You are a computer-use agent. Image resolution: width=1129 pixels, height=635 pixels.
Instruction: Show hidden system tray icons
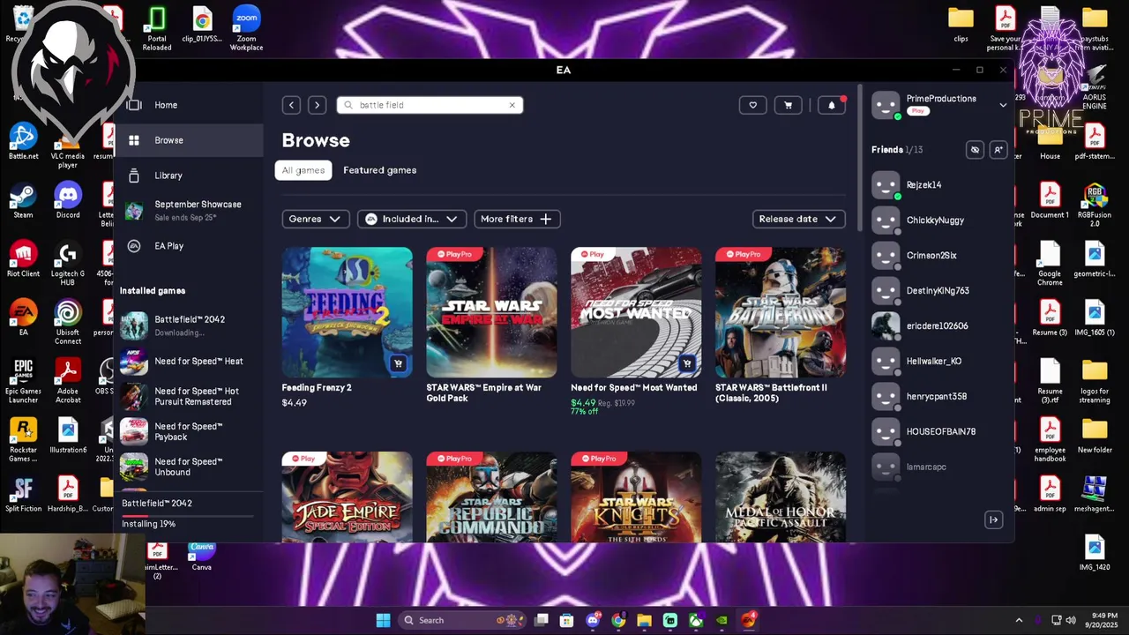1019,620
